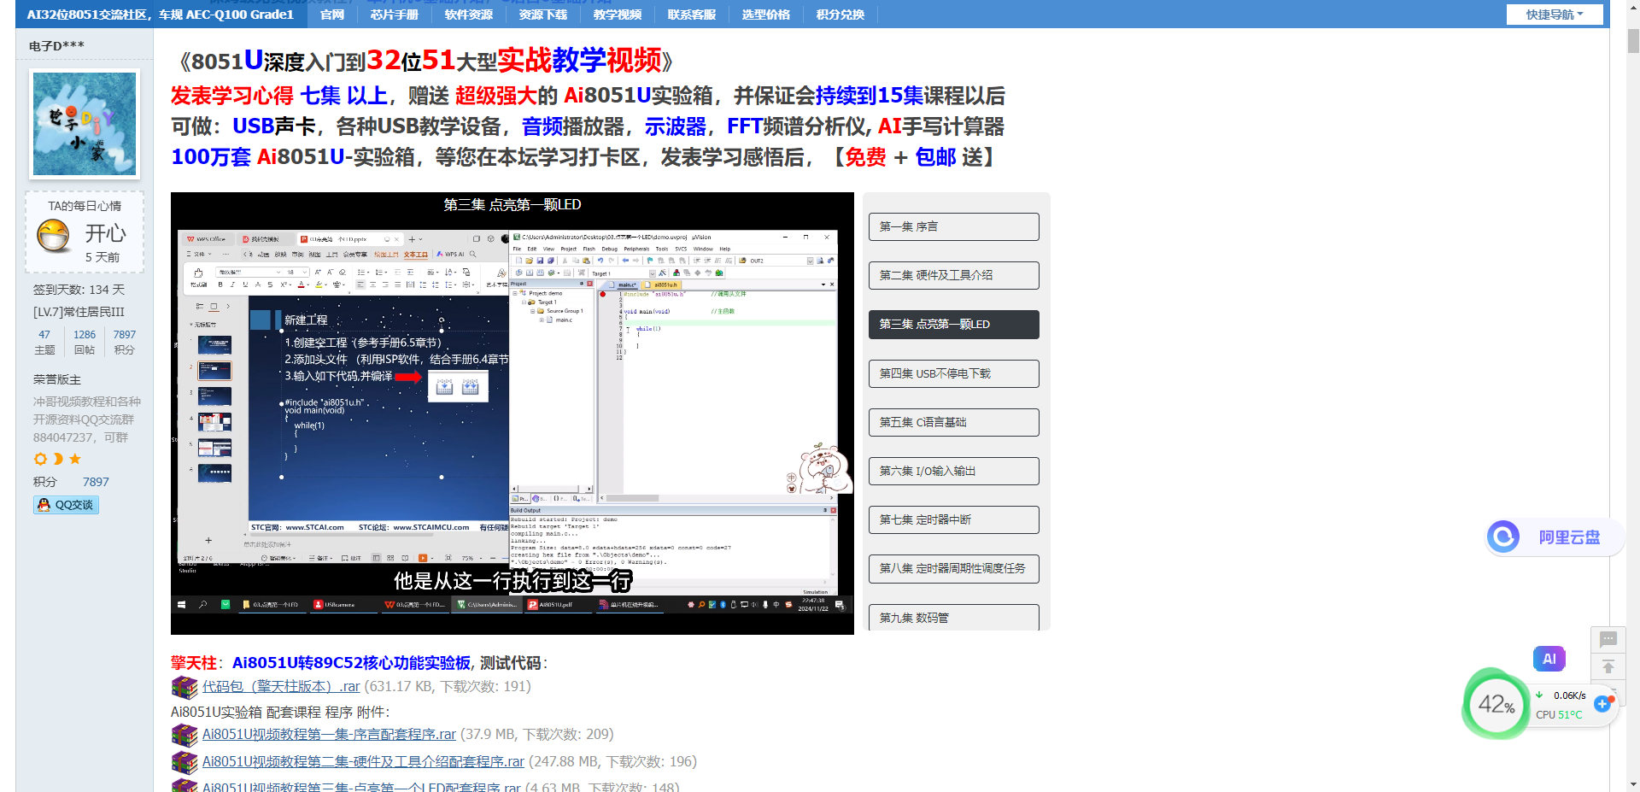Click the TA的每日心情 label
Viewport: 1640px width, 792px height.
point(85,206)
